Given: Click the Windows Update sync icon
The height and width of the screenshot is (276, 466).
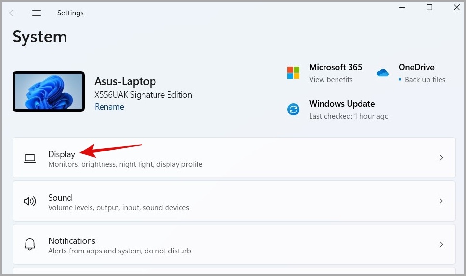Looking at the screenshot, I should tap(293, 110).
